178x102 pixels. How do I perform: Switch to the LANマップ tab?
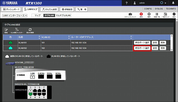(x=31, y=9)
